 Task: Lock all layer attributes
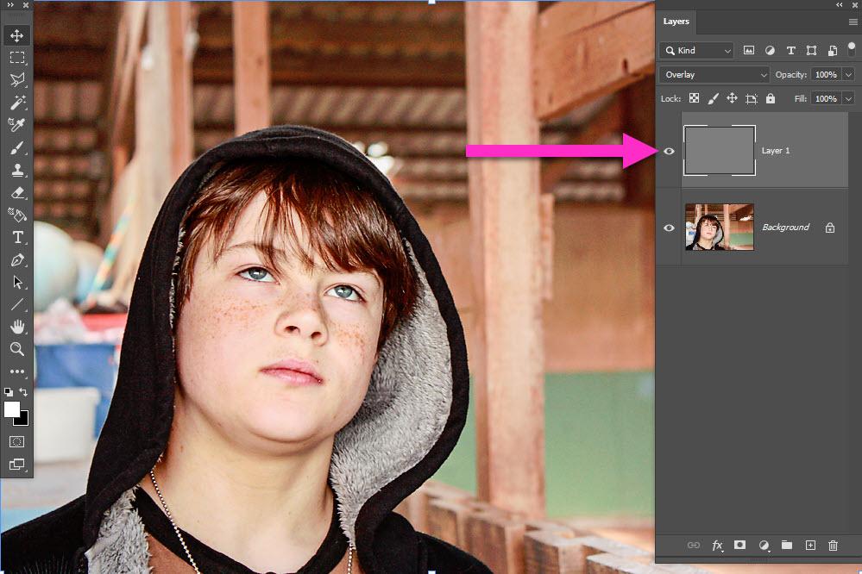[x=771, y=98]
